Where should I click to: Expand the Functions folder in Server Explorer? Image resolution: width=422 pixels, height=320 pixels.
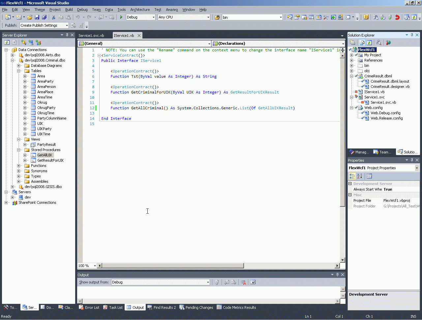point(19,166)
